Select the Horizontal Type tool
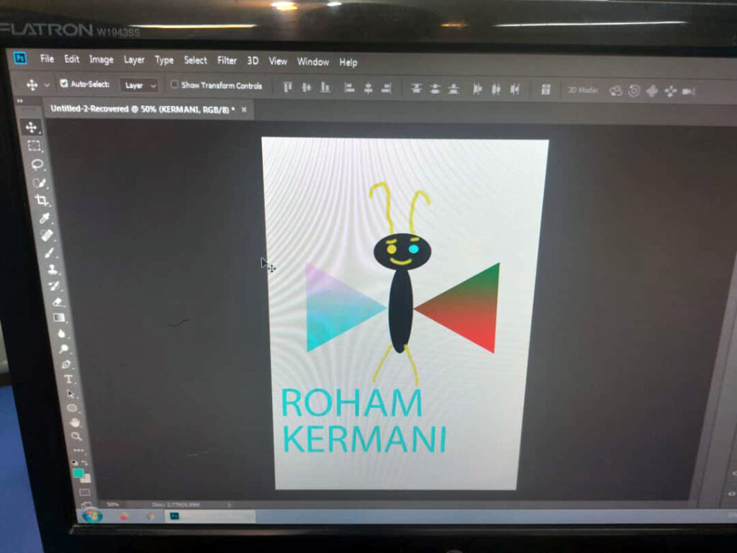The image size is (737, 553). pos(68,379)
